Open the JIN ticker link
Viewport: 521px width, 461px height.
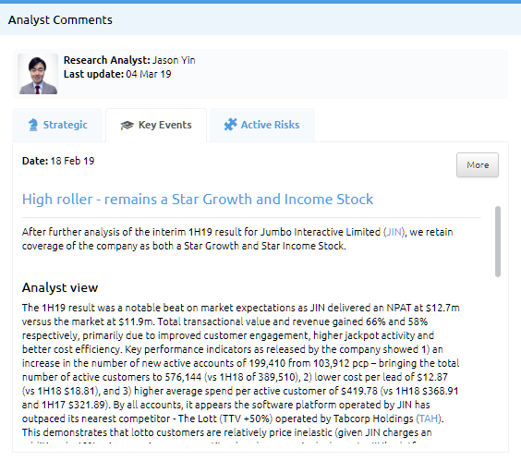[x=394, y=232]
